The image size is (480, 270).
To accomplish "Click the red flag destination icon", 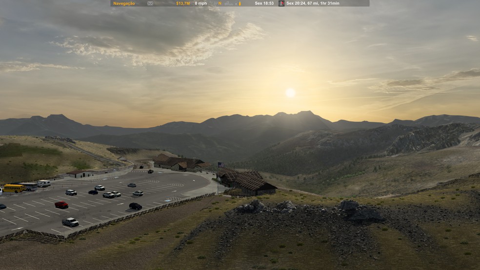I will [281, 3].
